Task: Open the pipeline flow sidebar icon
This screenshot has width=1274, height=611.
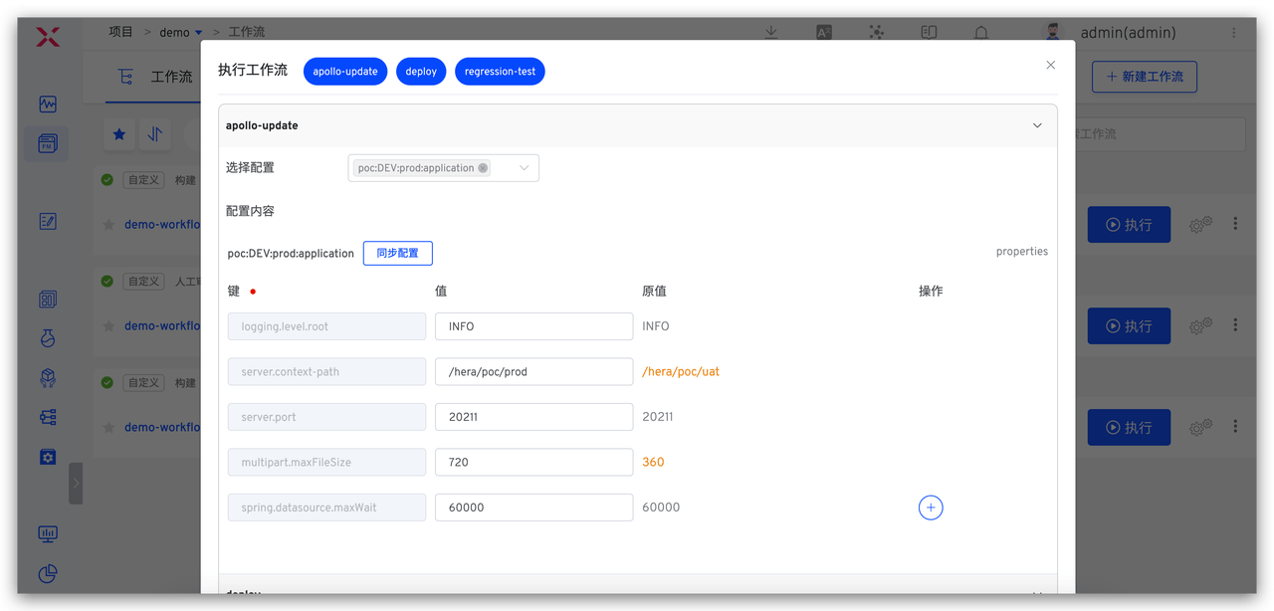Action: [x=47, y=417]
